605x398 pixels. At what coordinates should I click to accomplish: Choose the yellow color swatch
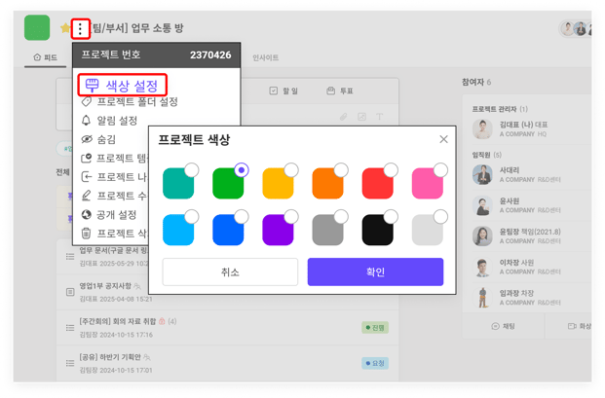278,184
